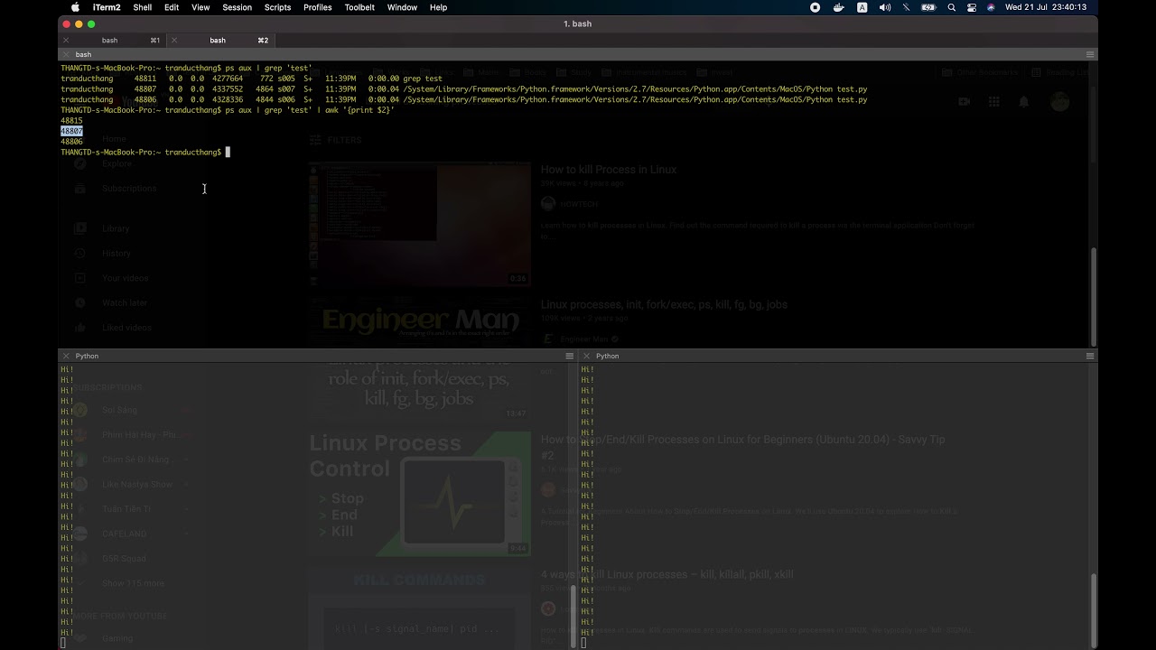Close the first bash tab (⌘1)
The width and height of the screenshot is (1156, 650).
66,40
